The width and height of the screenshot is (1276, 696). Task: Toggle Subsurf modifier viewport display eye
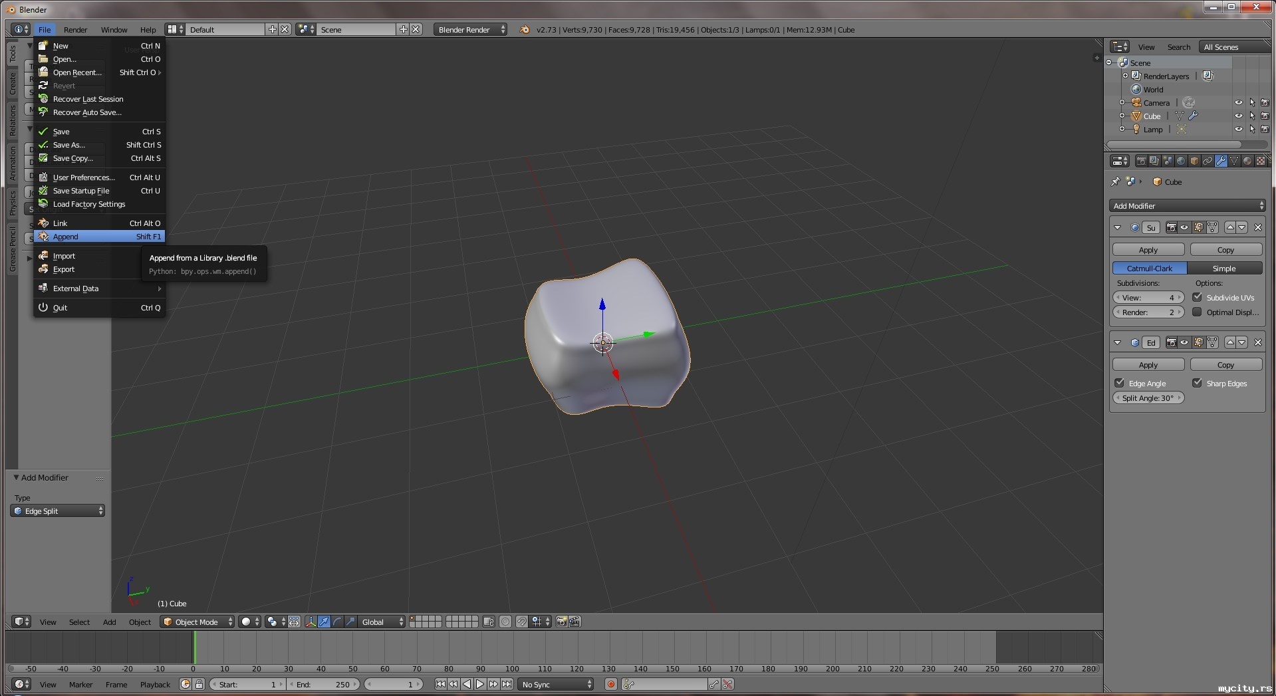click(x=1184, y=227)
